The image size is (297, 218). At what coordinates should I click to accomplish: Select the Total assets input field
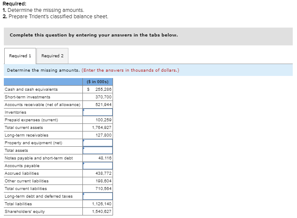click(x=98, y=151)
